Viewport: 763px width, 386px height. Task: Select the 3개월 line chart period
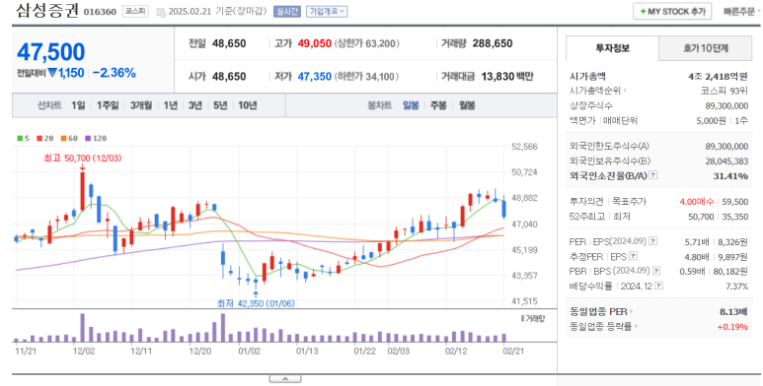pyautogui.click(x=141, y=105)
